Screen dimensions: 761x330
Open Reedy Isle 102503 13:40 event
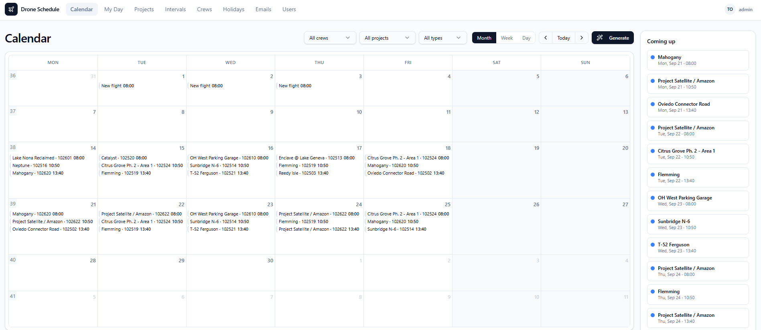click(x=319, y=173)
